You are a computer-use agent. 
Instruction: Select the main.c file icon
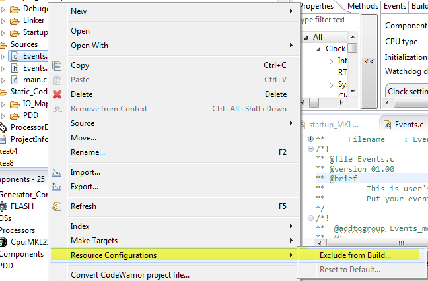pos(15,80)
